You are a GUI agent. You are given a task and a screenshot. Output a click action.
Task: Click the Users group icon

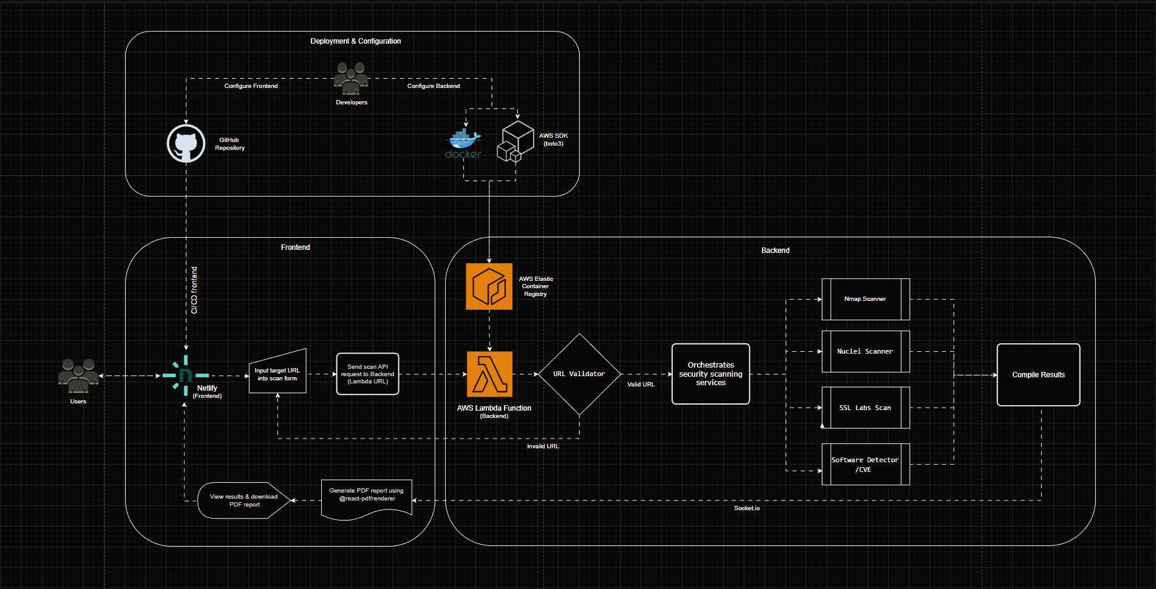[x=78, y=376]
